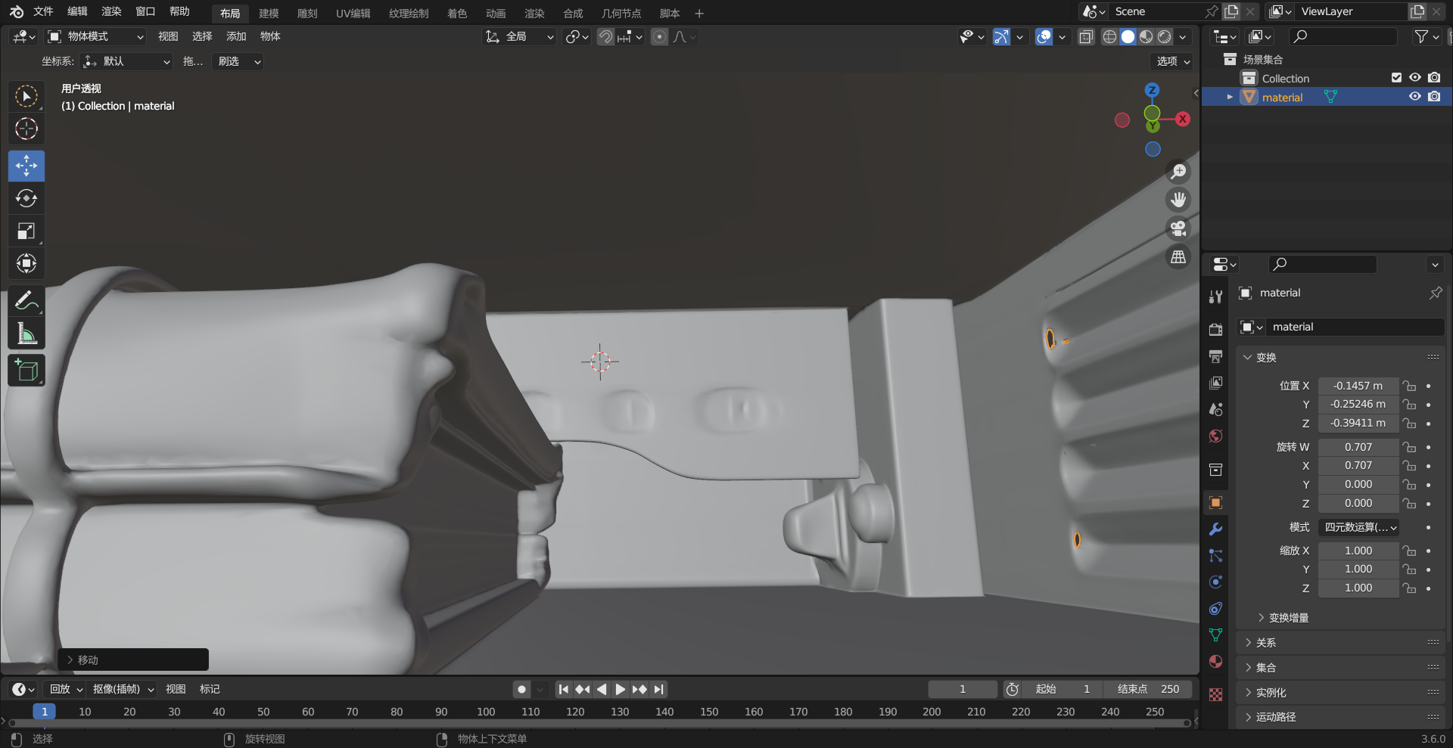This screenshot has width=1453, height=748.
Task: Hide the material object in the outliner
Action: tap(1414, 97)
